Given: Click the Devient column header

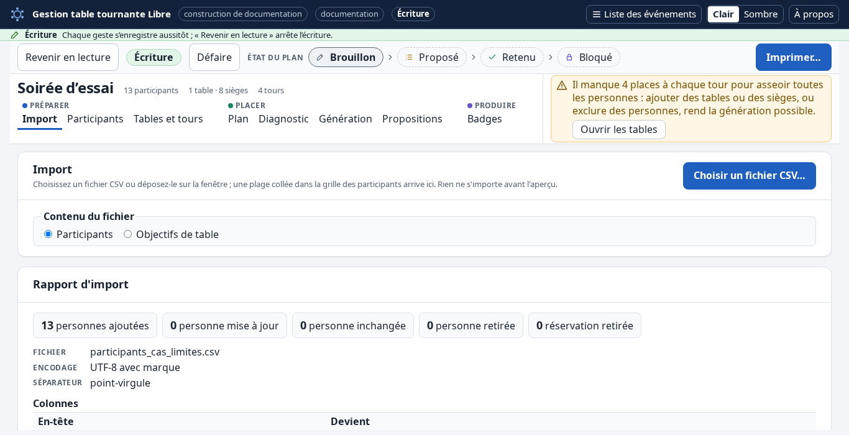Looking at the screenshot, I should 350,421.
